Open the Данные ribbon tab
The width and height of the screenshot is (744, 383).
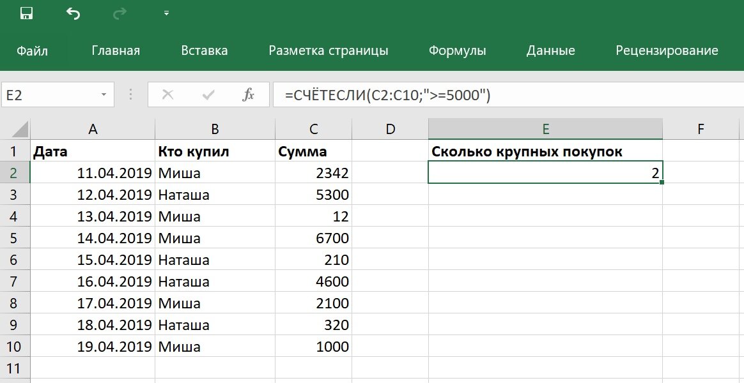point(550,50)
